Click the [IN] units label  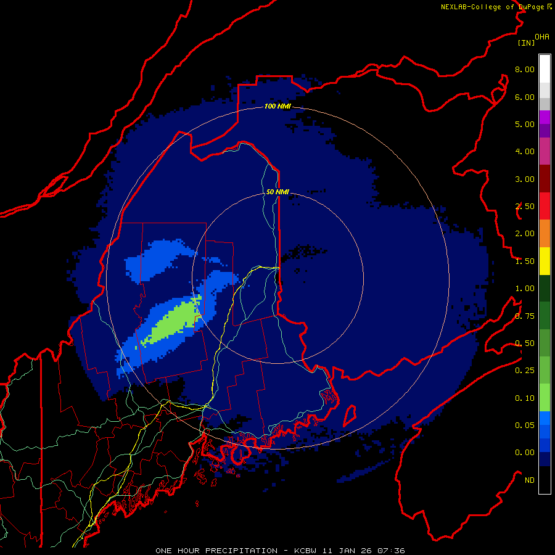(526, 43)
